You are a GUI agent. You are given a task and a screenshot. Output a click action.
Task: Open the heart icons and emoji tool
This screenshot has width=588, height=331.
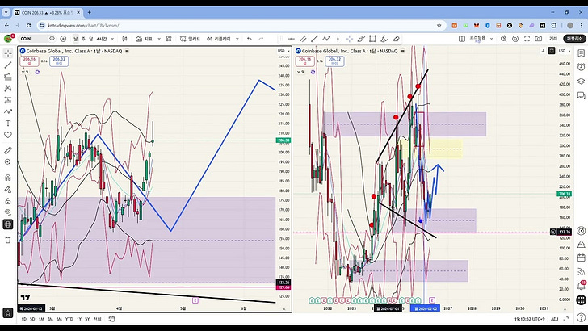click(8, 135)
